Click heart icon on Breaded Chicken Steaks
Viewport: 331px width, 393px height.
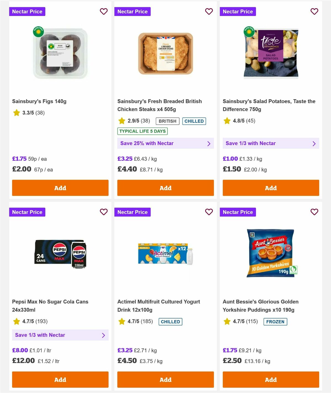click(209, 12)
